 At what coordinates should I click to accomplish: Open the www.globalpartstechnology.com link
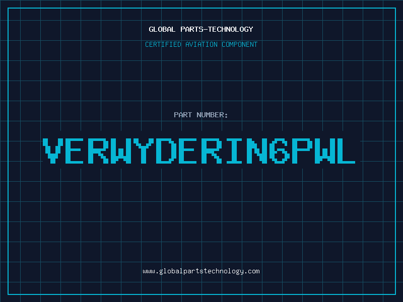pos(201,271)
